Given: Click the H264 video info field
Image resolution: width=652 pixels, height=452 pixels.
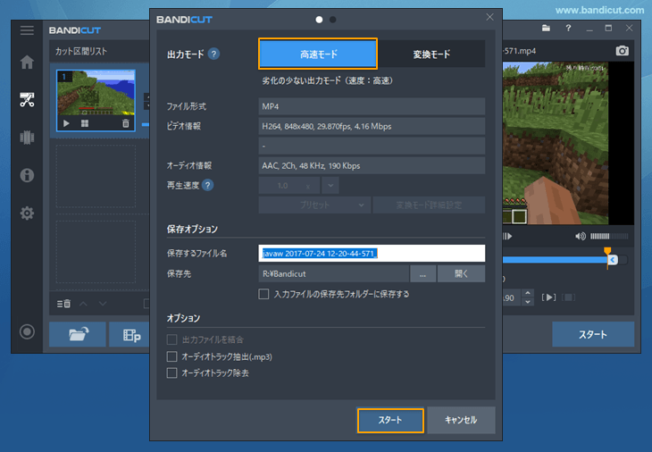Looking at the screenshot, I should (372, 126).
